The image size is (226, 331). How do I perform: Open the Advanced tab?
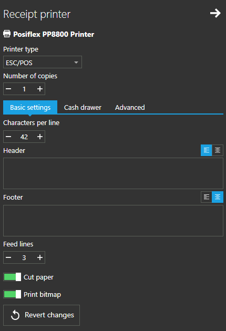(130, 108)
